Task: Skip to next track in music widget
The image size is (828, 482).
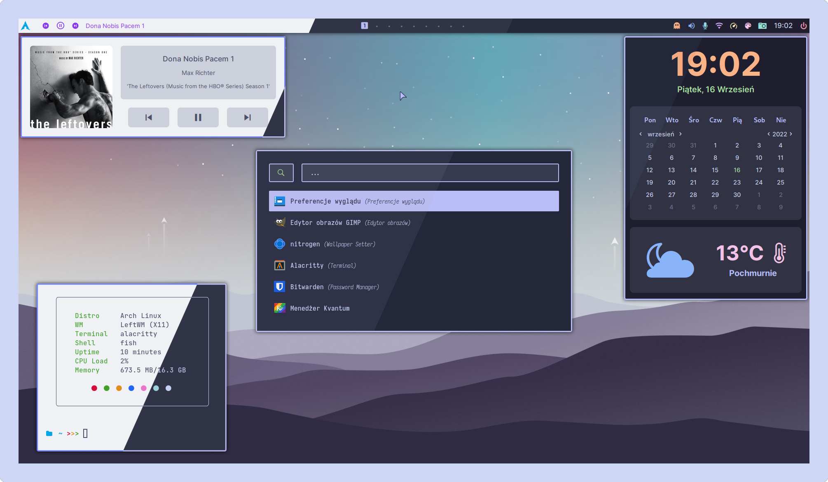Action: point(247,117)
